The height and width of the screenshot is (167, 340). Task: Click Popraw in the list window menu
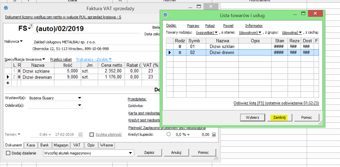click(193, 26)
